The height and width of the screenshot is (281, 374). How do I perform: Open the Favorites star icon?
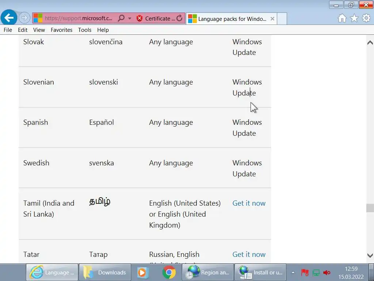point(354,18)
